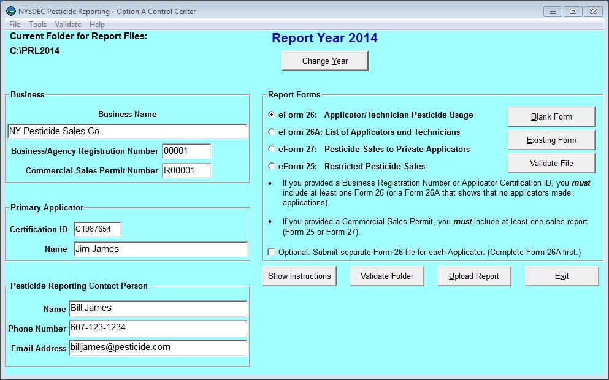Image resolution: width=609 pixels, height=380 pixels.
Task: Show Instructions for the report
Action: pos(299,276)
